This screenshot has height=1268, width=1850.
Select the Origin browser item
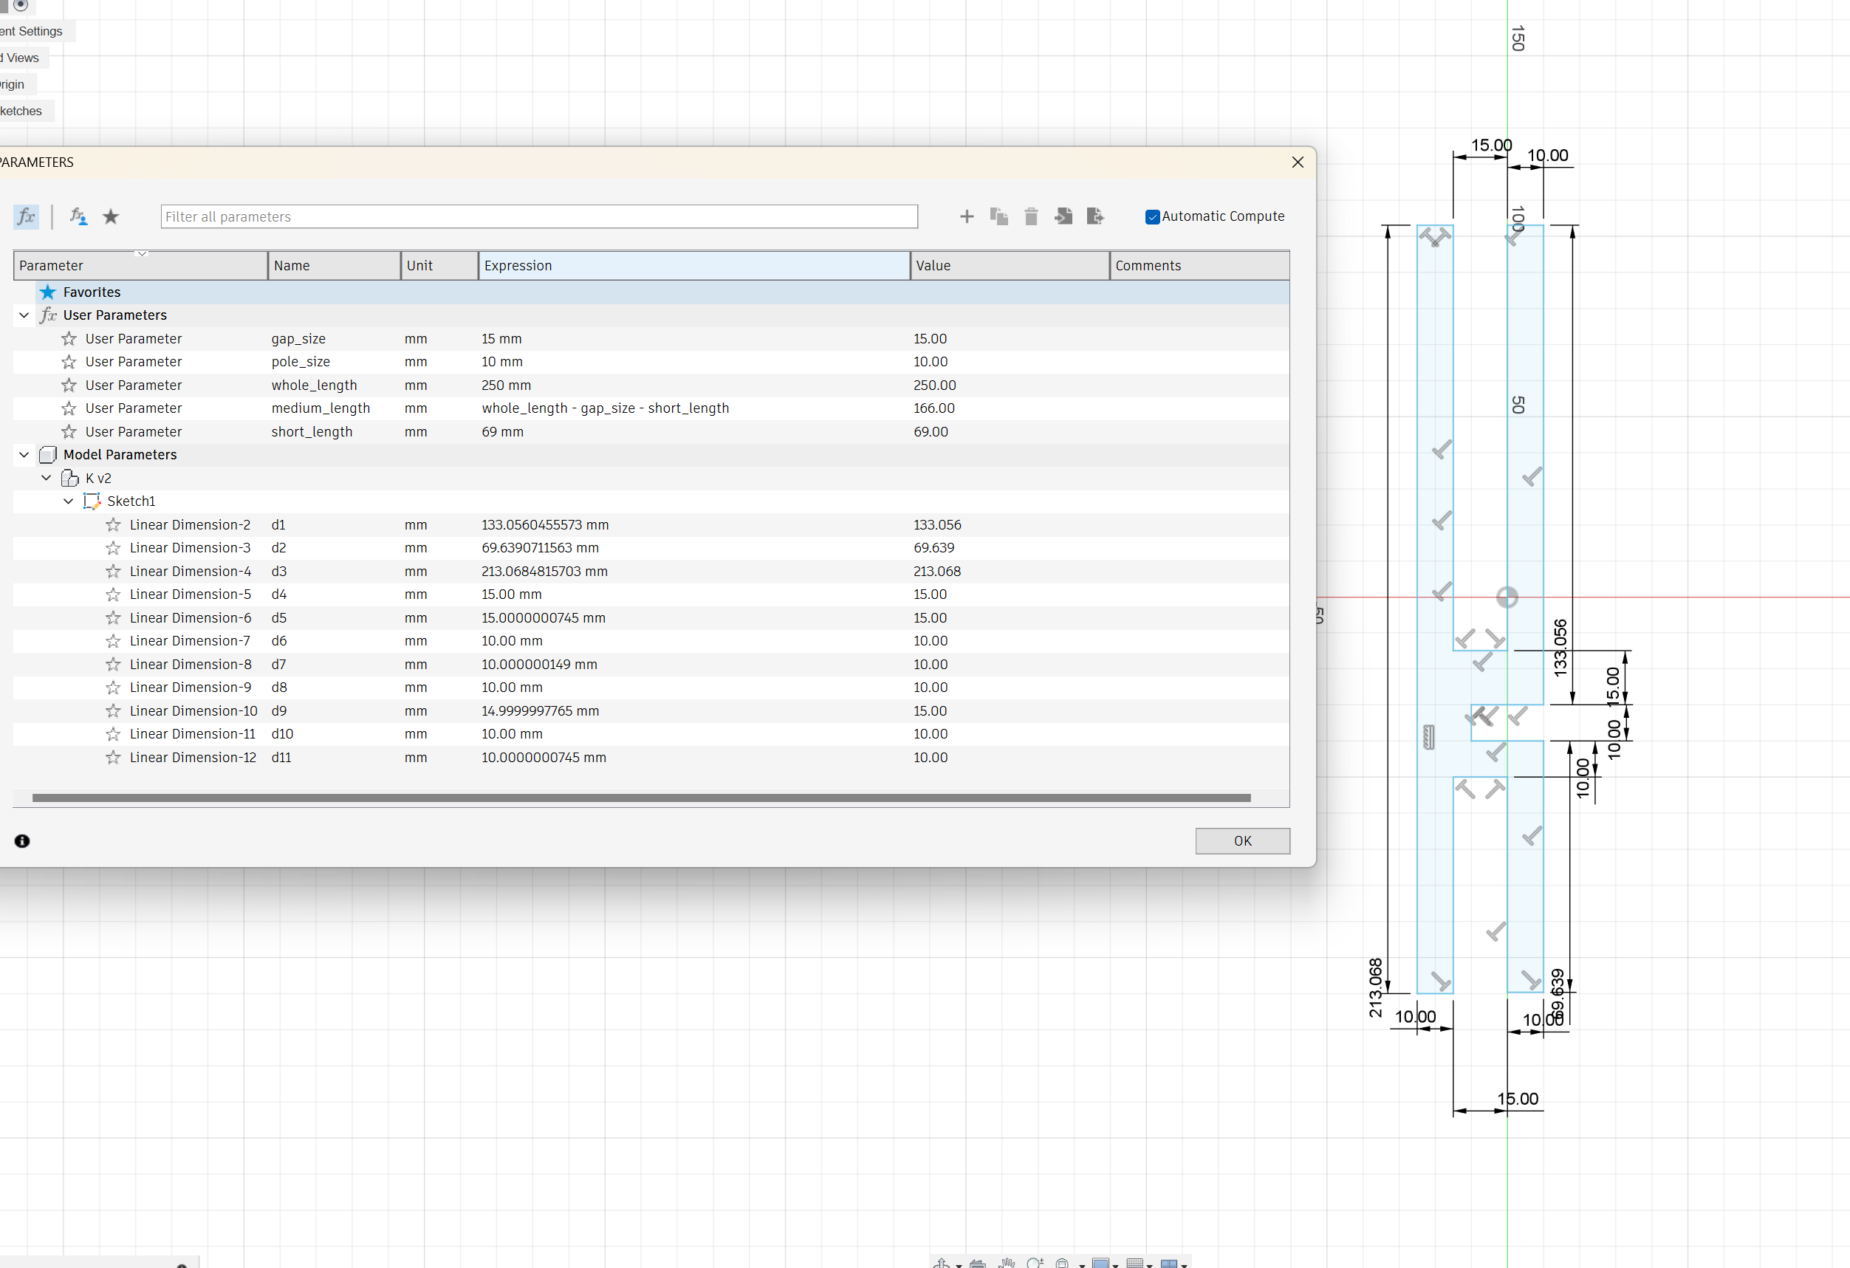pos(13,84)
